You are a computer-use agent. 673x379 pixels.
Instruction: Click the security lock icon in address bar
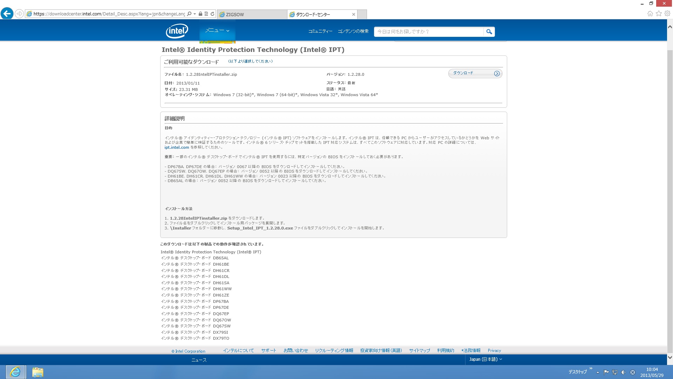pyautogui.click(x=200, y=14)
